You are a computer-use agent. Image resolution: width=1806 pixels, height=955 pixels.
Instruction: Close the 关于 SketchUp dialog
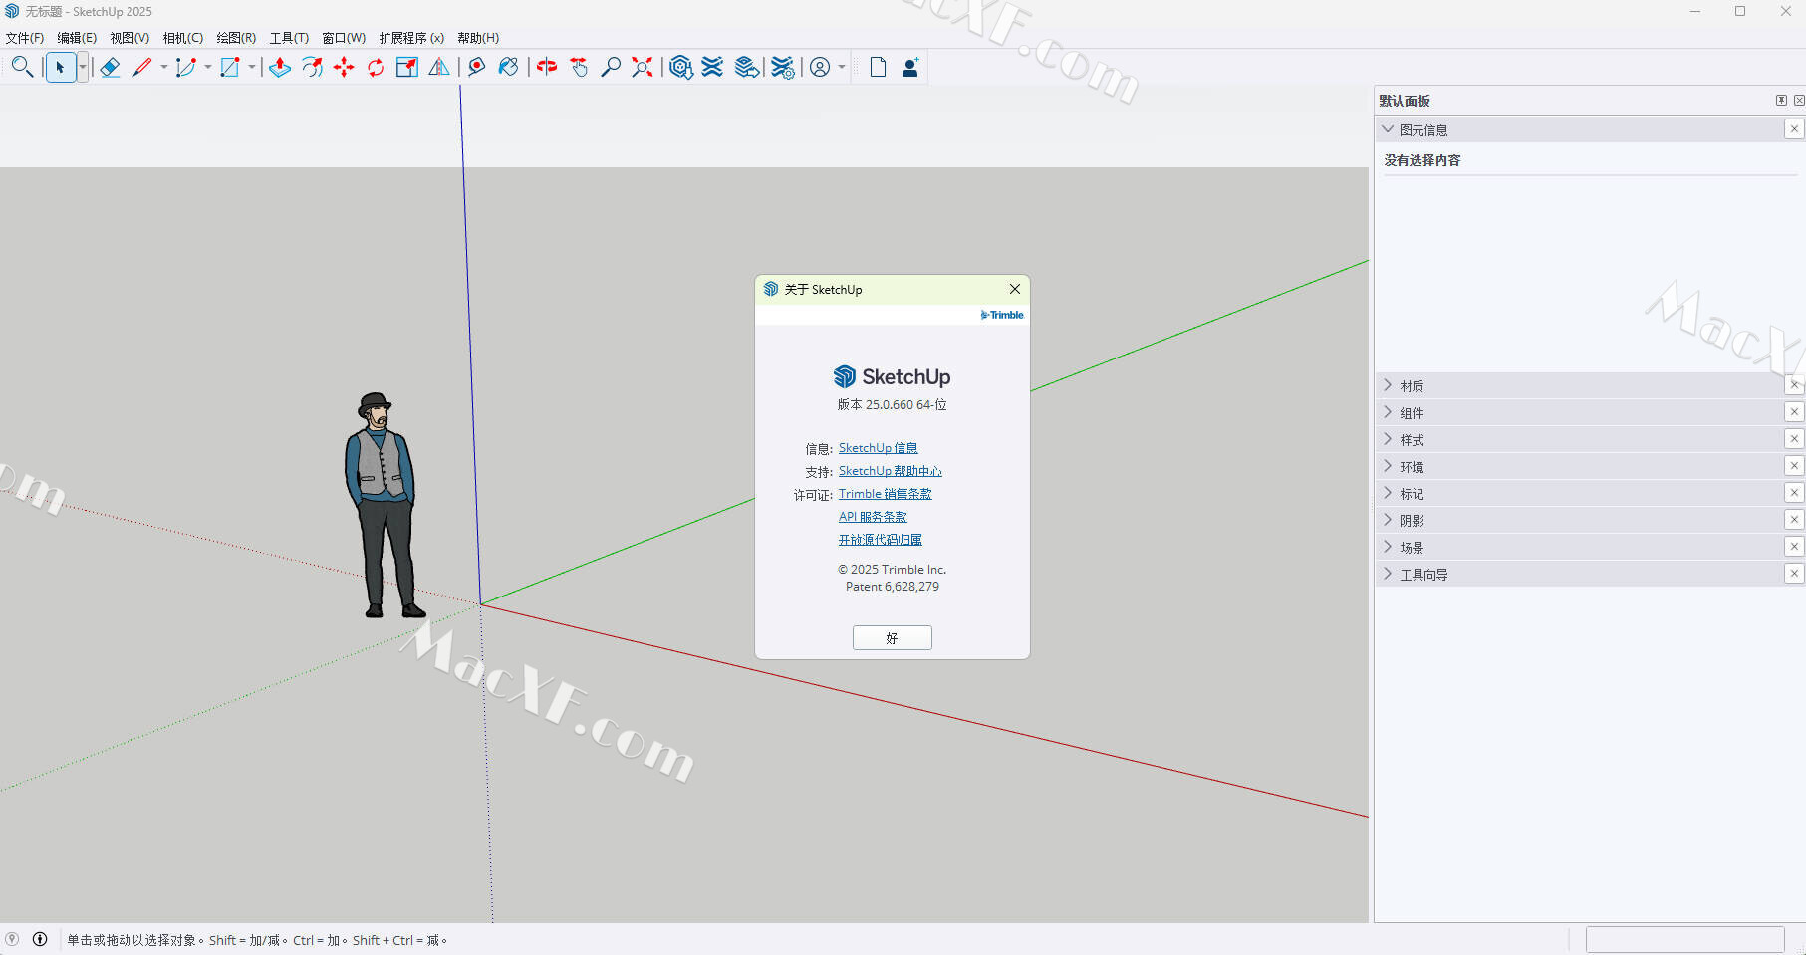(1014, 289)
